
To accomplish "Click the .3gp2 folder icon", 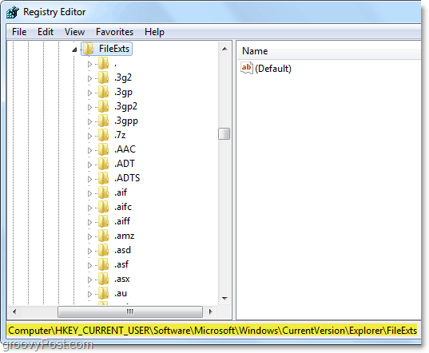I will pos(103,106).
